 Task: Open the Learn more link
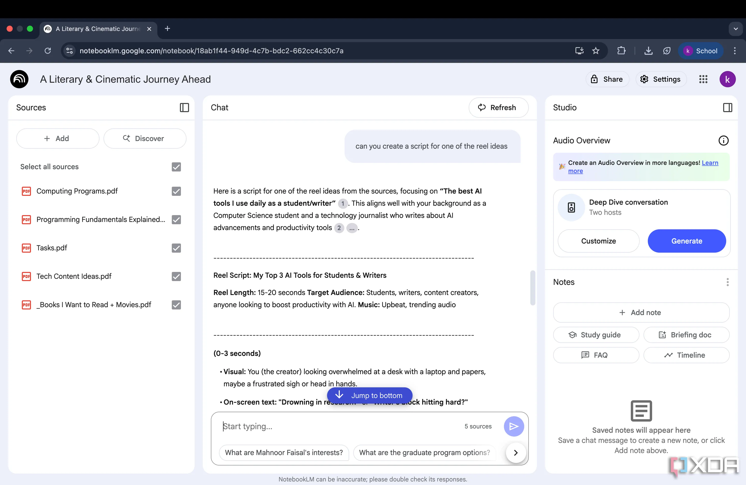(710, 163)
